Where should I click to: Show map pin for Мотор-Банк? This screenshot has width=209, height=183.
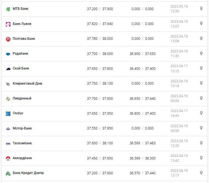[201, 128]
